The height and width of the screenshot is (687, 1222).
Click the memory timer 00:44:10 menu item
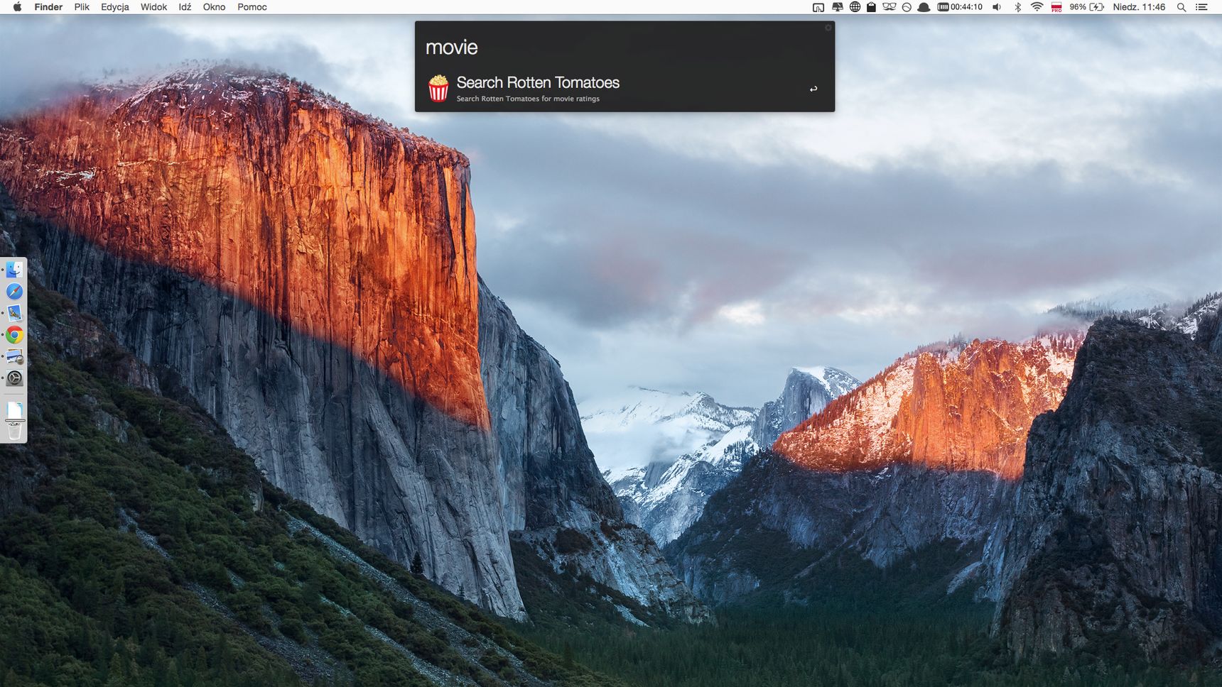tap(960, 7)
